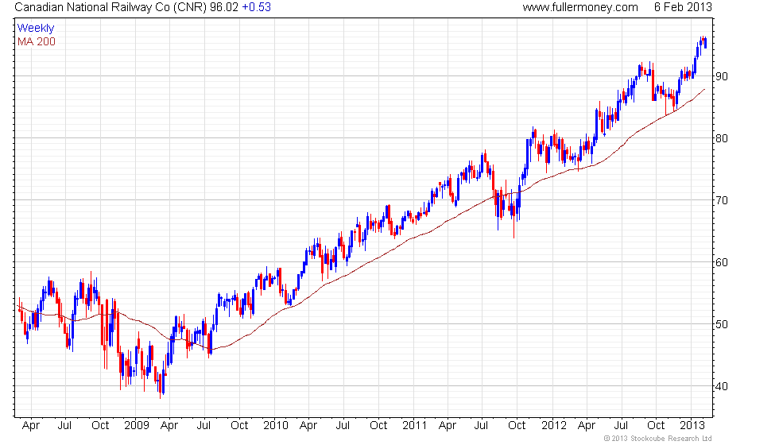779x445 pixels.
Task: Click the Oct label just before 2010
Action: 239,425
